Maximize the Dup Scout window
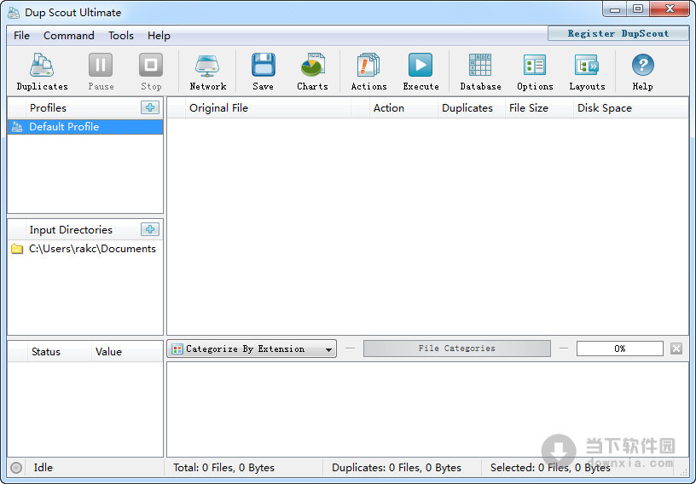This screenshot has width=696, height=484. click(638, 9)
